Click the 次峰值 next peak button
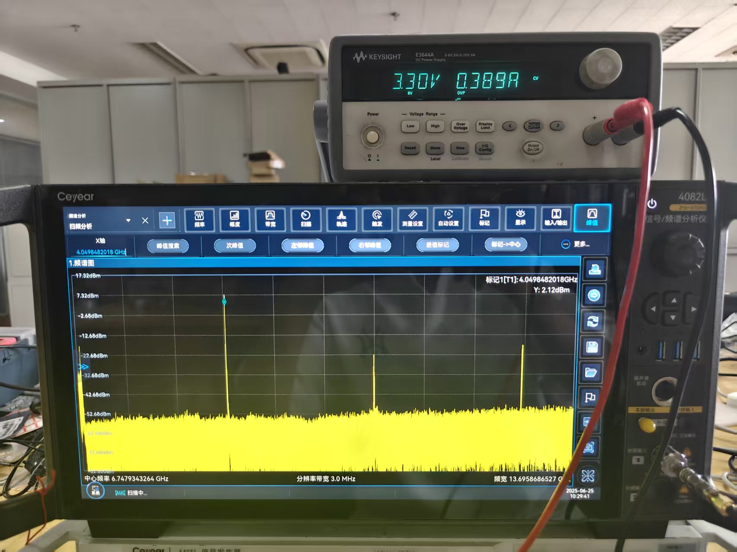Viewport: 737px width, 552px height. click(235, 246)
